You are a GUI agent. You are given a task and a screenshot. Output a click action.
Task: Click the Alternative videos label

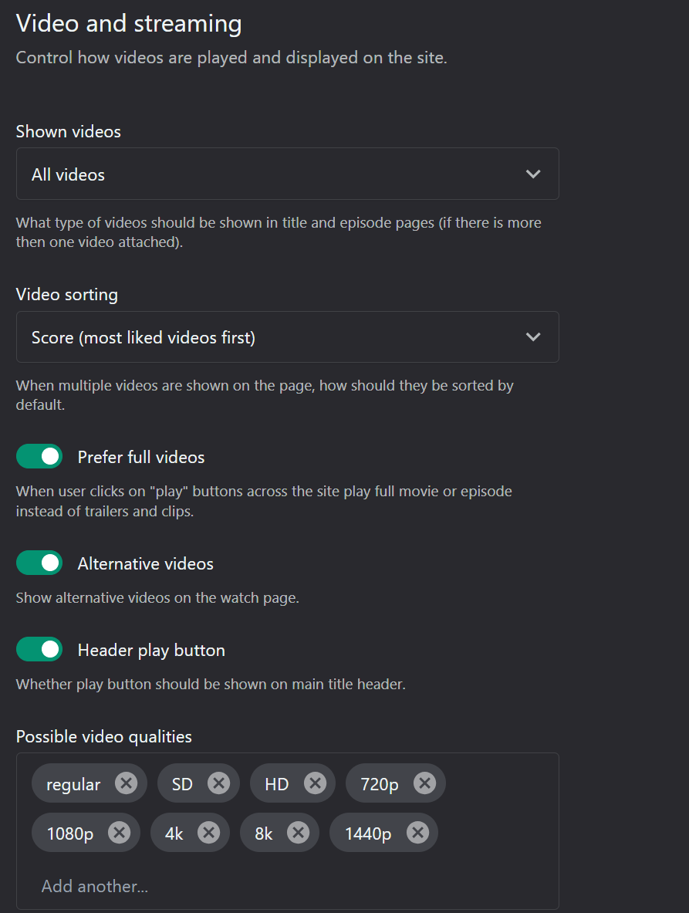146,563
